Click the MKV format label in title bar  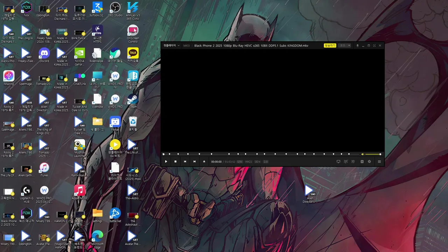click(x=187, y=45)
